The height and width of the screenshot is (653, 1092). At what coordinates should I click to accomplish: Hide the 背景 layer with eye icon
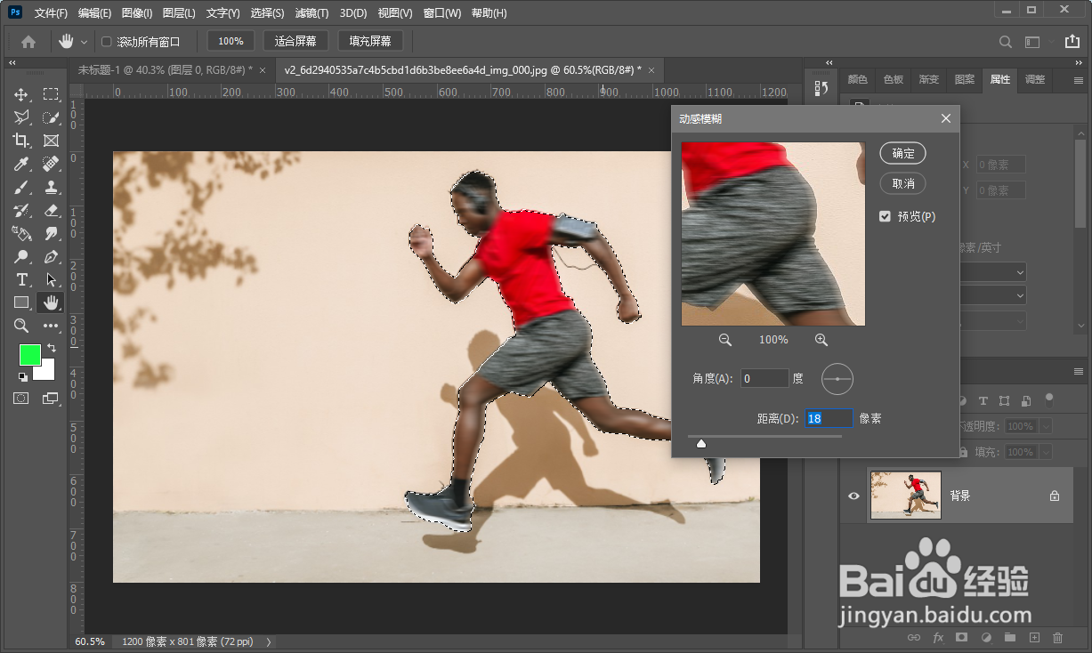[x=853, y=496]
